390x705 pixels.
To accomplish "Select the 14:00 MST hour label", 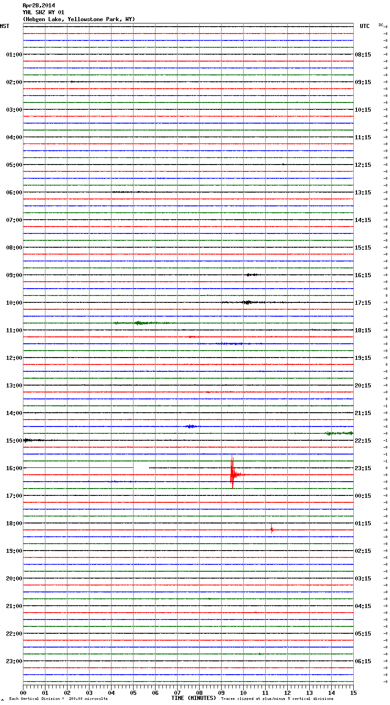I will tap(14, 413).
